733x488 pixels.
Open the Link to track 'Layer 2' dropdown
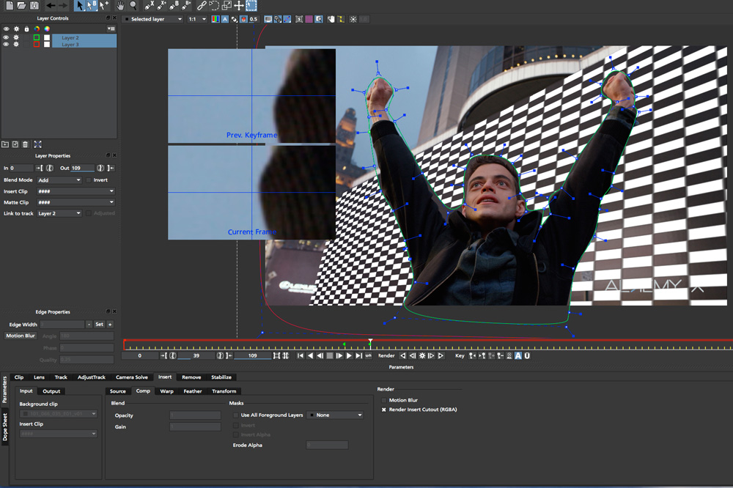pos(59,213)
